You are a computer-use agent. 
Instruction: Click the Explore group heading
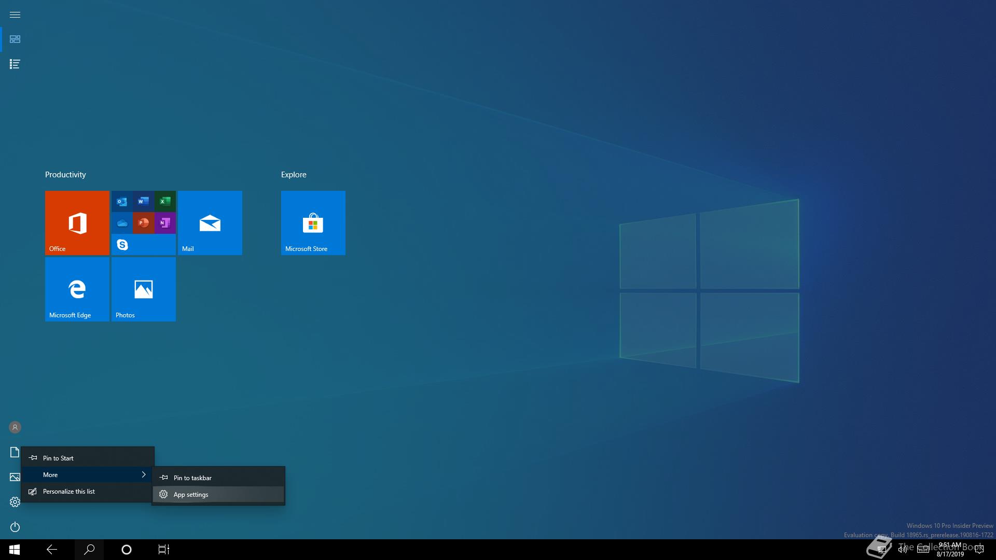point(294,175)
